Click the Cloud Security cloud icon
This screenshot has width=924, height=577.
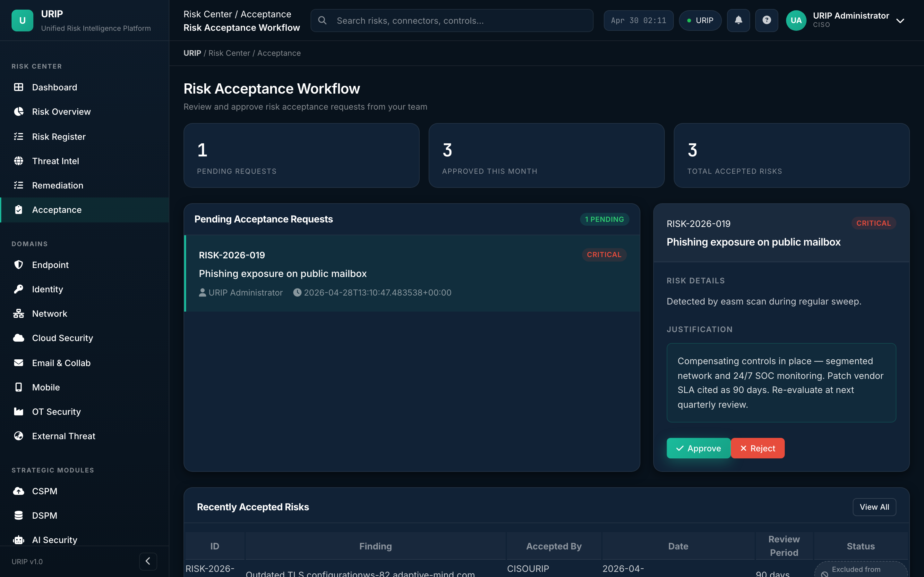[18, 338]
